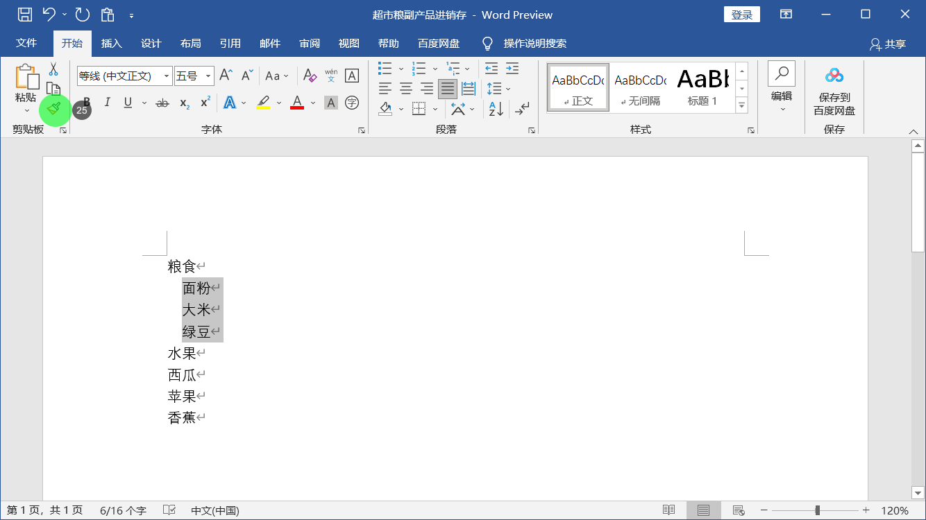Switch to the 布局 tab
926x520 pixels.
tap(190, 43)
